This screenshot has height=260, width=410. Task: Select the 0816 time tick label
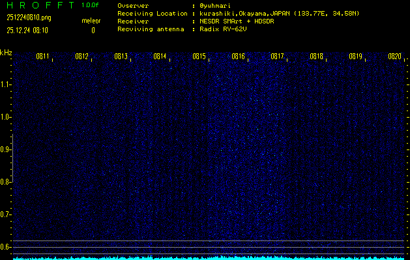tap(238, 57)
